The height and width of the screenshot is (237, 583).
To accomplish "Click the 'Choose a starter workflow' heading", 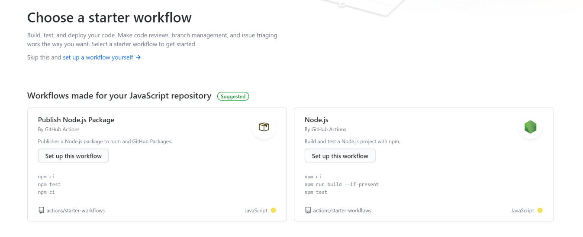I will pos(110,18).
